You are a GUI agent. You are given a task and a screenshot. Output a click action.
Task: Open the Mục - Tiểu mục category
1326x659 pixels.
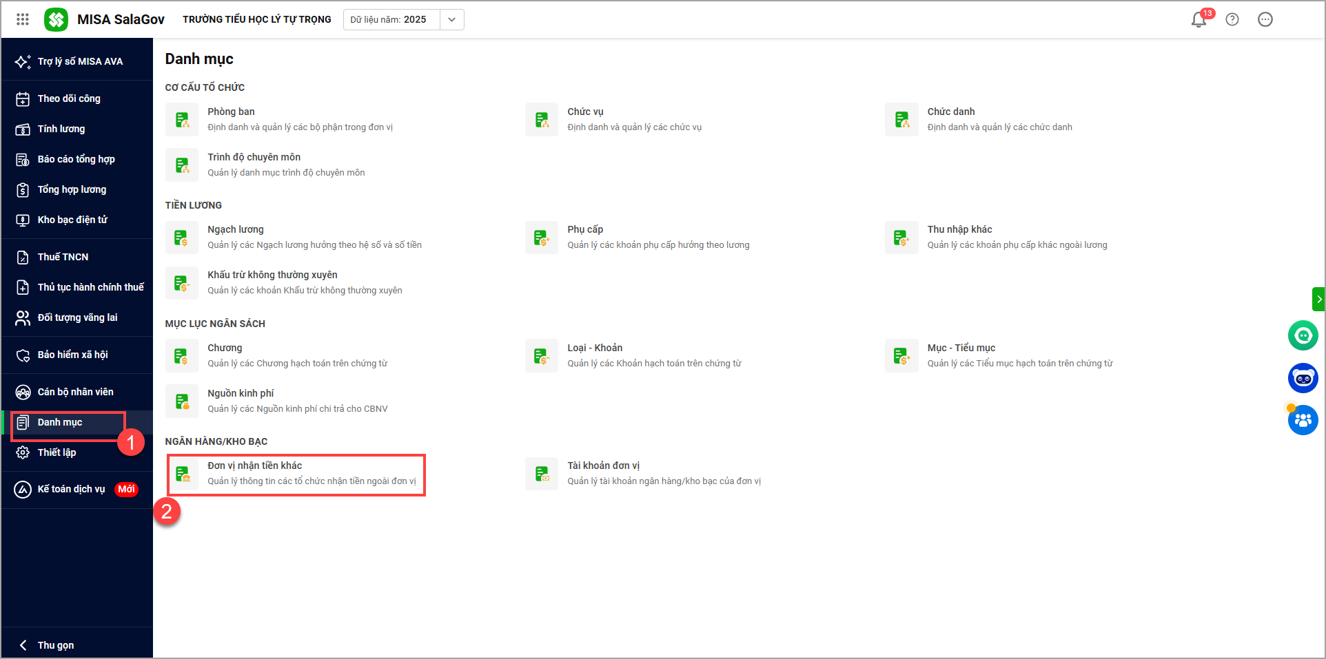[x=961, y=348]
